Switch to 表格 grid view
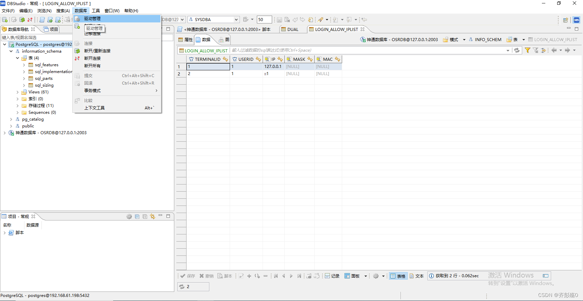The image size is (583, 301). coord(398,276)
